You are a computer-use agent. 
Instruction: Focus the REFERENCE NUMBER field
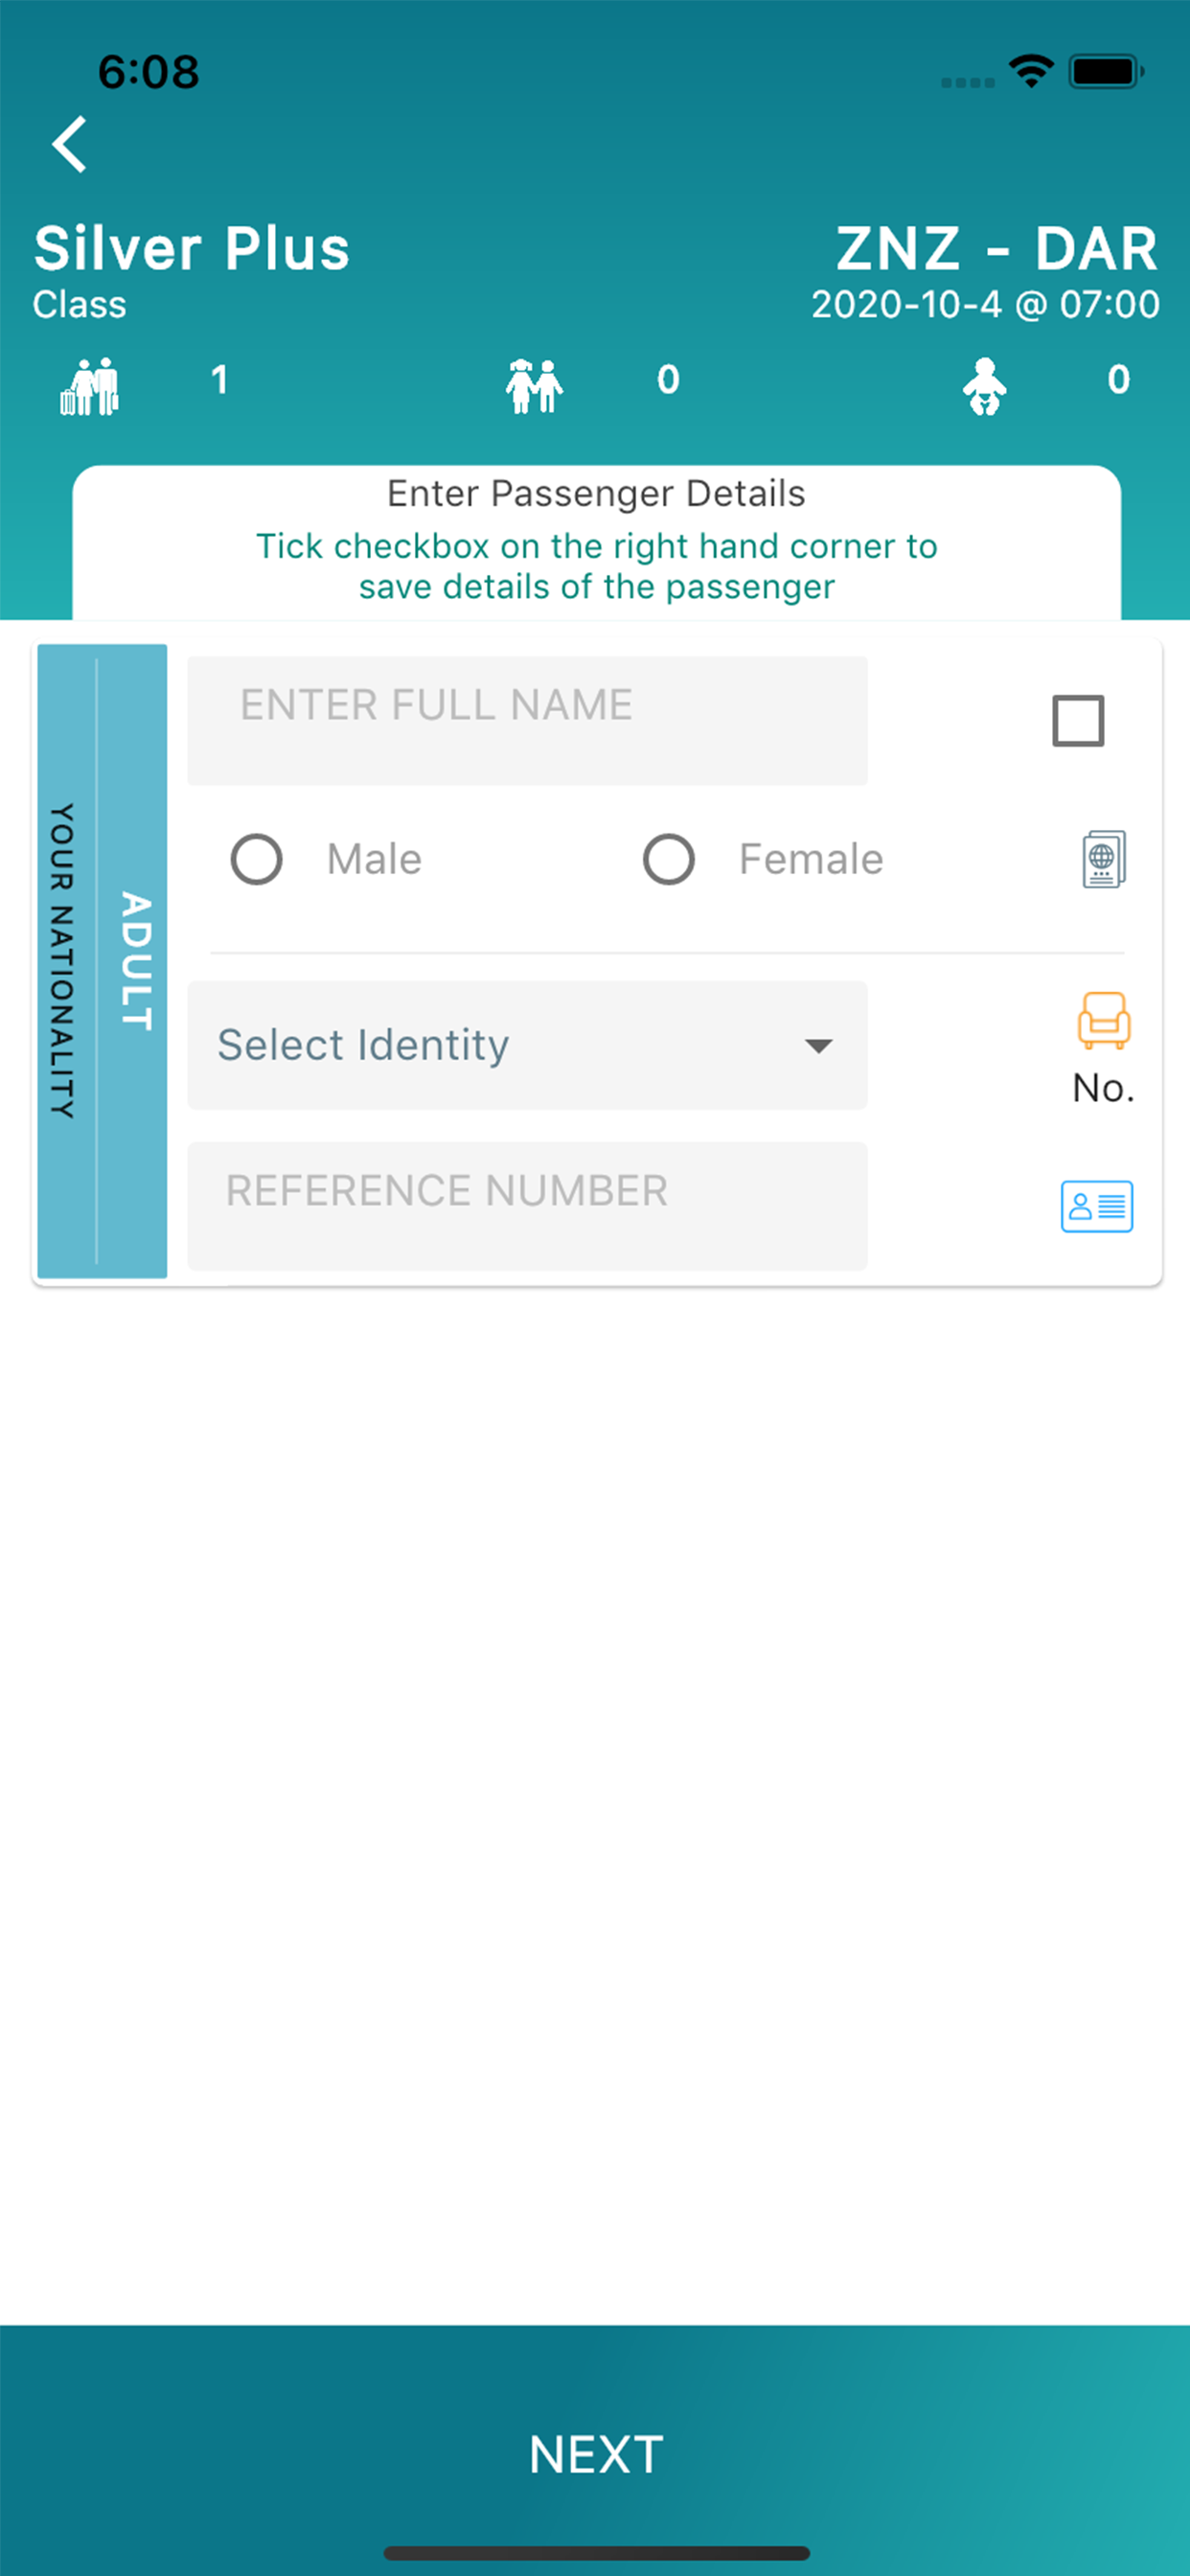tap(527, 1206)
